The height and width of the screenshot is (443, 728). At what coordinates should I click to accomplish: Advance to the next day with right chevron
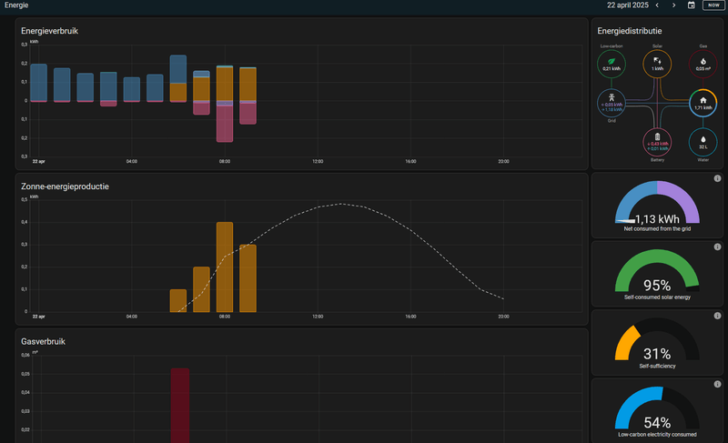click(x=673, y=5)
